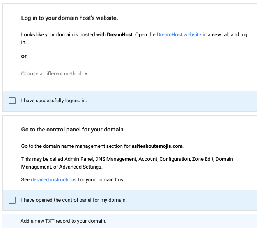Click the 'Log in to your domain host's website' heading
Screen dimensions: 257x231
coord(69,18)
